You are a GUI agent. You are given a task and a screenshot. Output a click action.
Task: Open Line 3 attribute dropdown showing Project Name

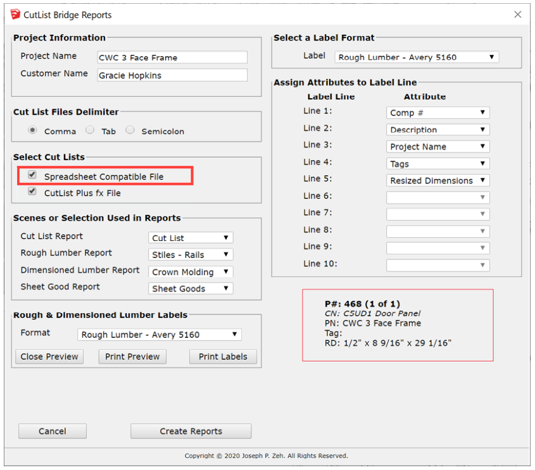tap(437, 147)
